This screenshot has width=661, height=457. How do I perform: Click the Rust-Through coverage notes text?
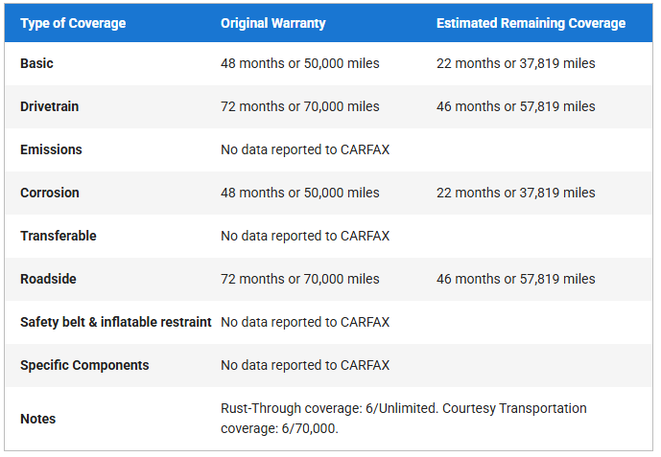click(404, 419)
